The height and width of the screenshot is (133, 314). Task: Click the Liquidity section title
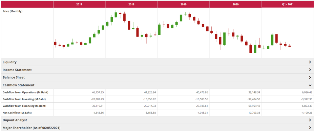(x=9, y=62)
